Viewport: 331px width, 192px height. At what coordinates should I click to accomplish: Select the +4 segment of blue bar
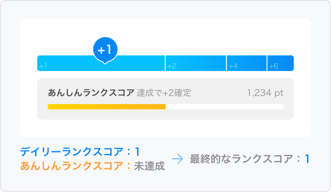[246, 63]
